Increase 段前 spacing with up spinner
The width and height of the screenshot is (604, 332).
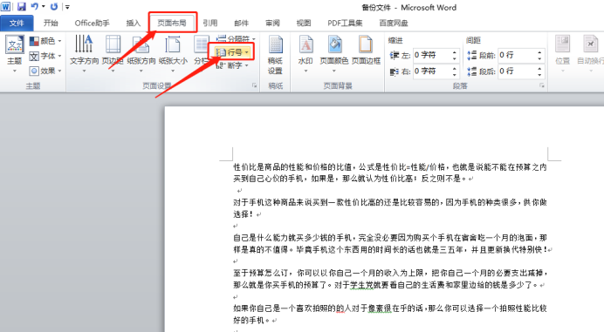tap(539, 52)
